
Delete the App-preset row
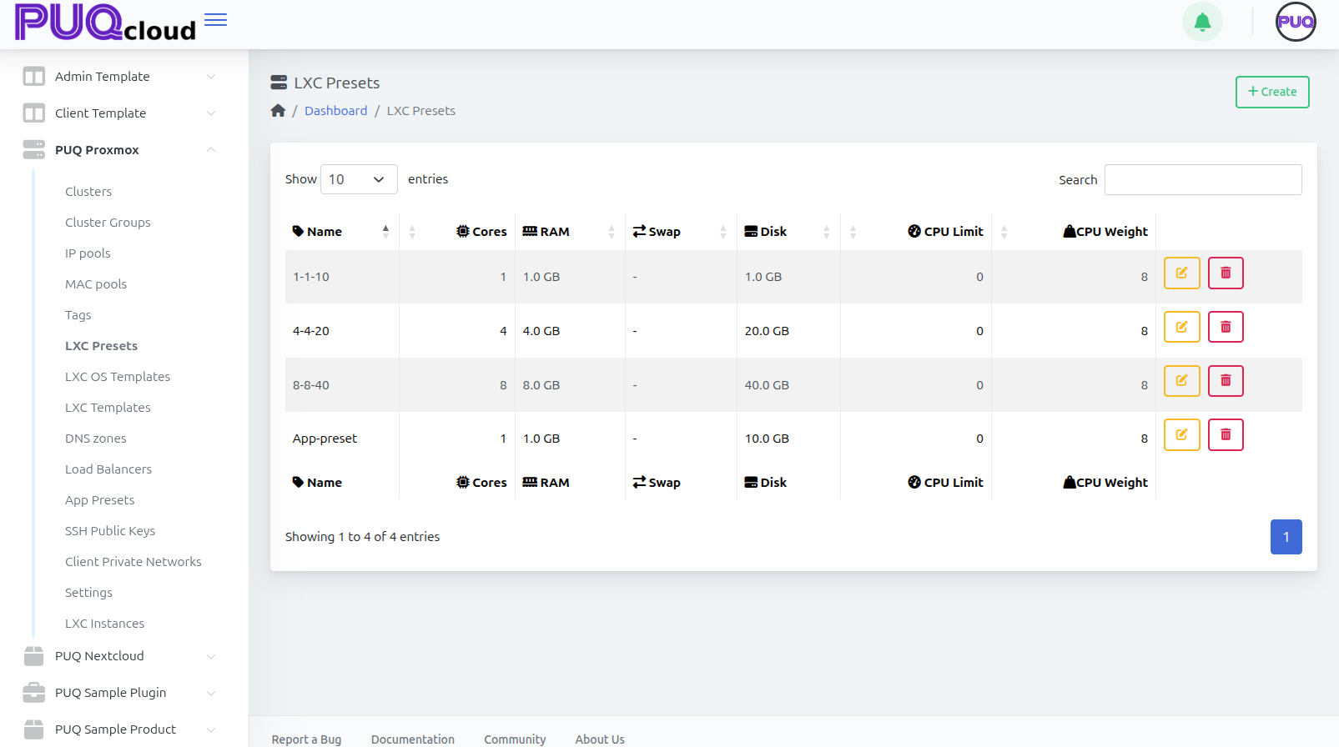click(1226, 435)
